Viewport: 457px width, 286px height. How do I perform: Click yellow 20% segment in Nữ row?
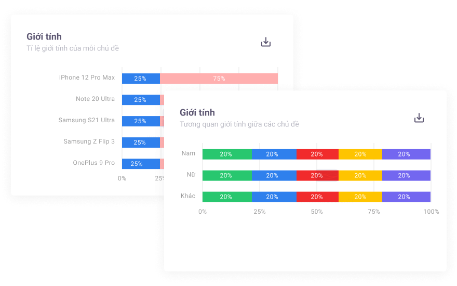click(360, 176)
